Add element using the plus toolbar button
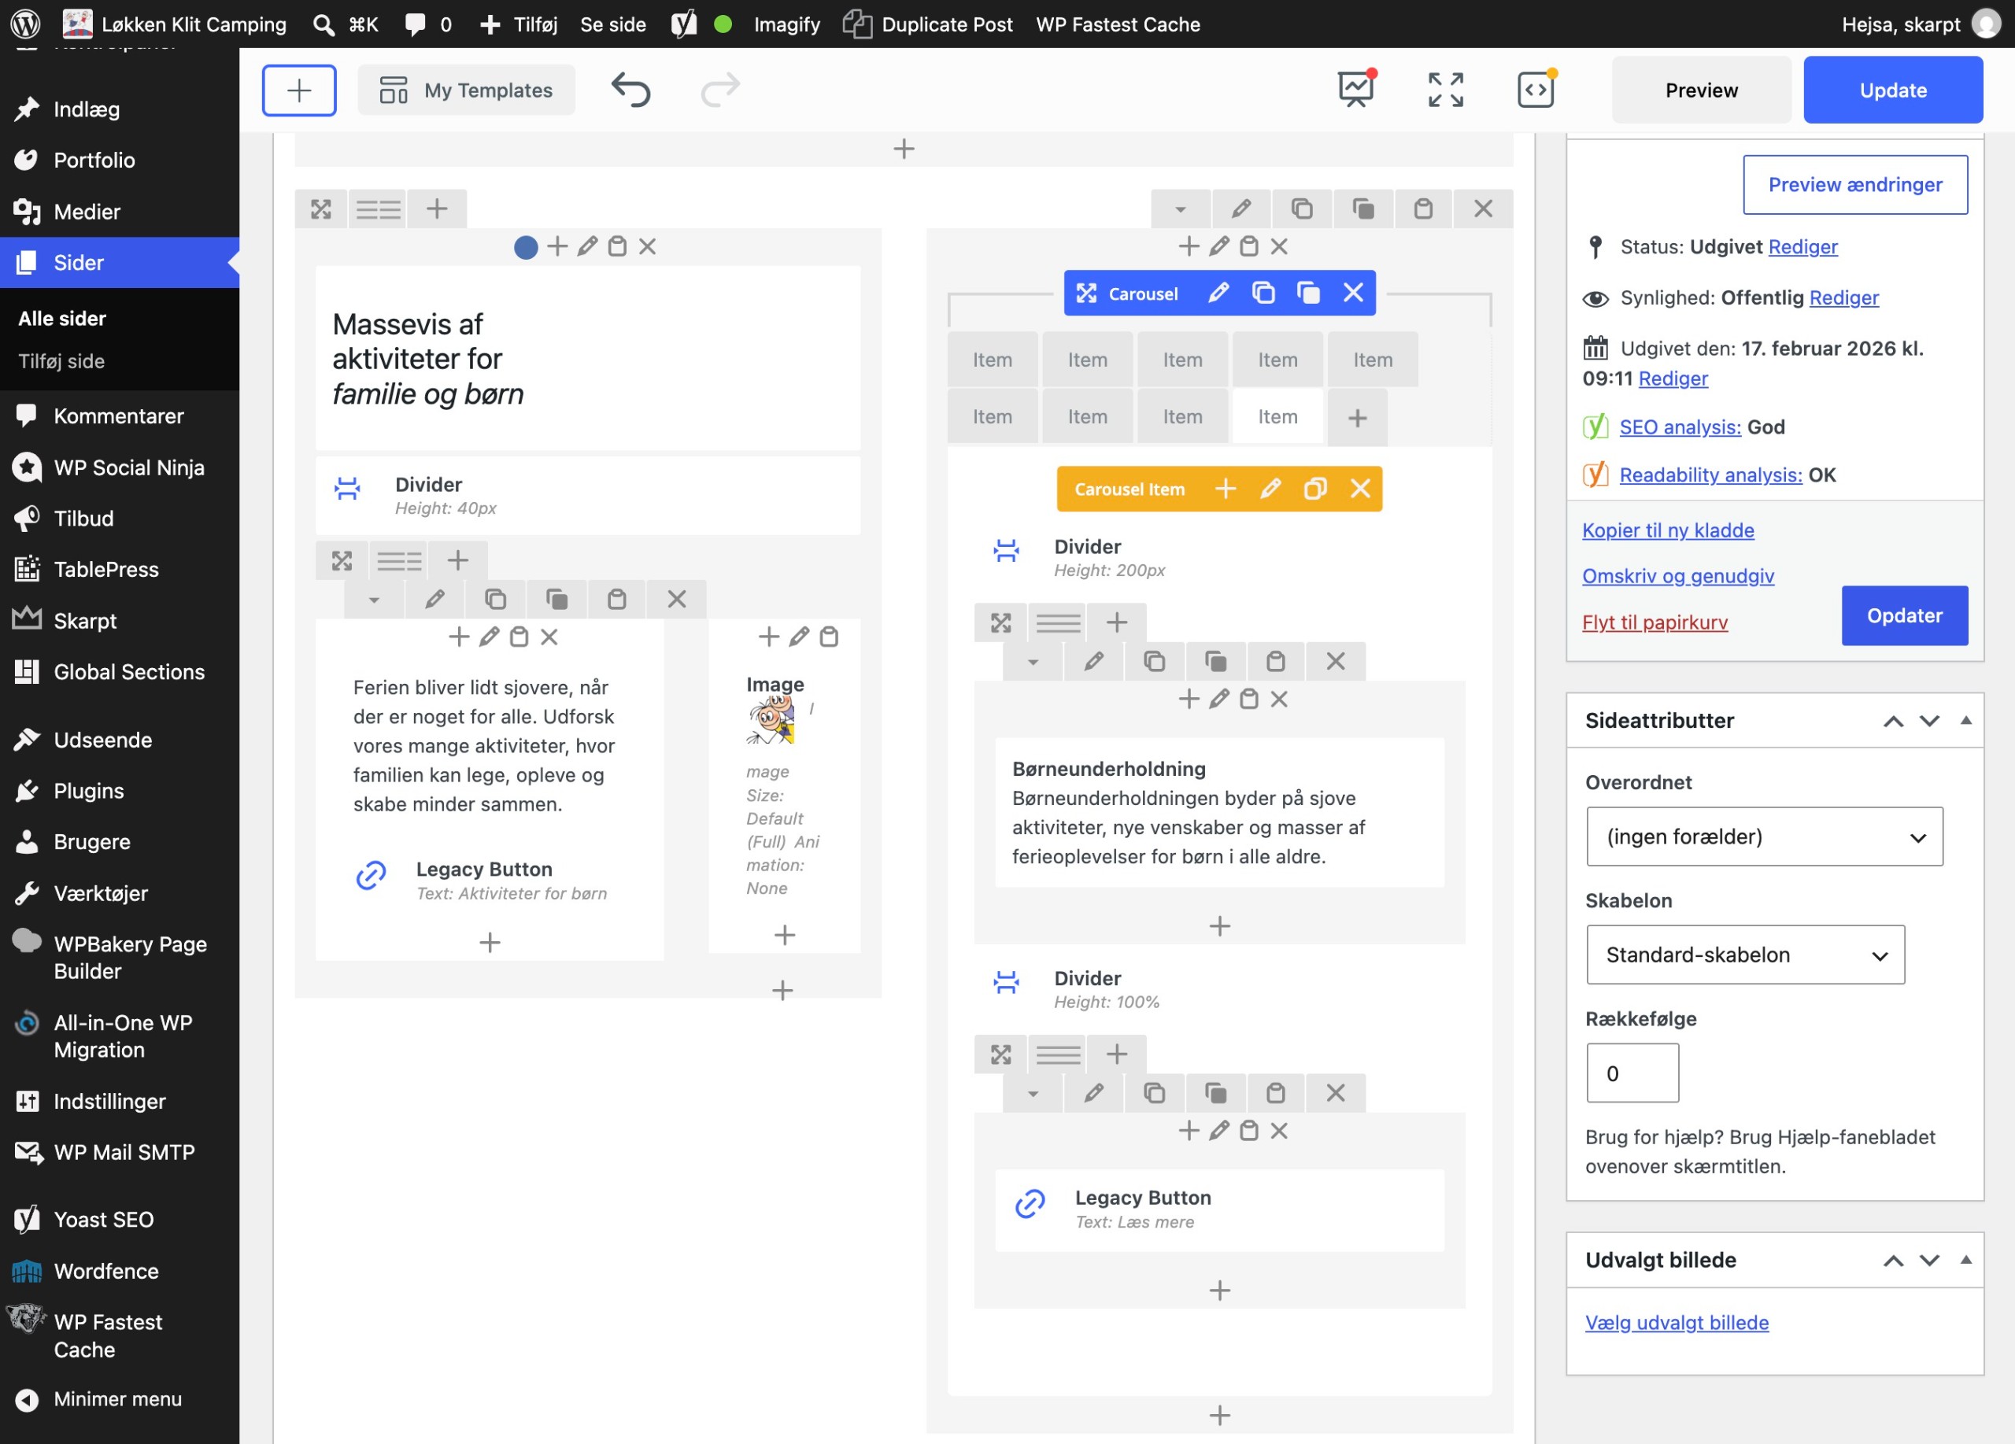 299,90
